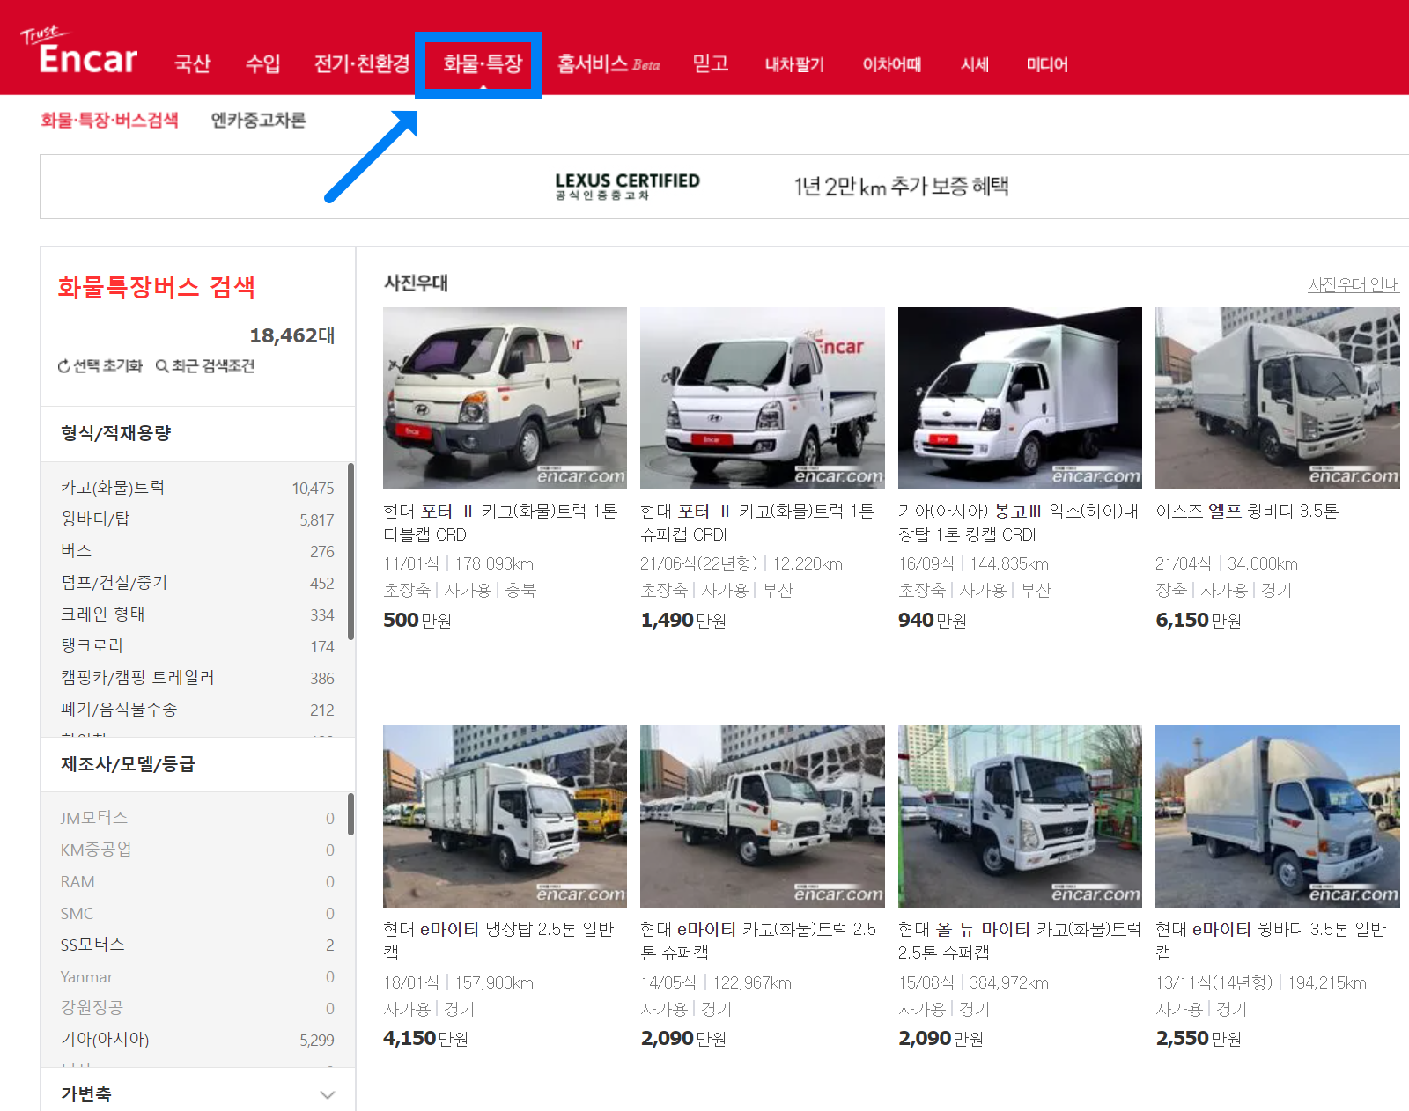The image size is (1409, 1111).
Task: Select the 화물·특장 menu
Action: 483,64
